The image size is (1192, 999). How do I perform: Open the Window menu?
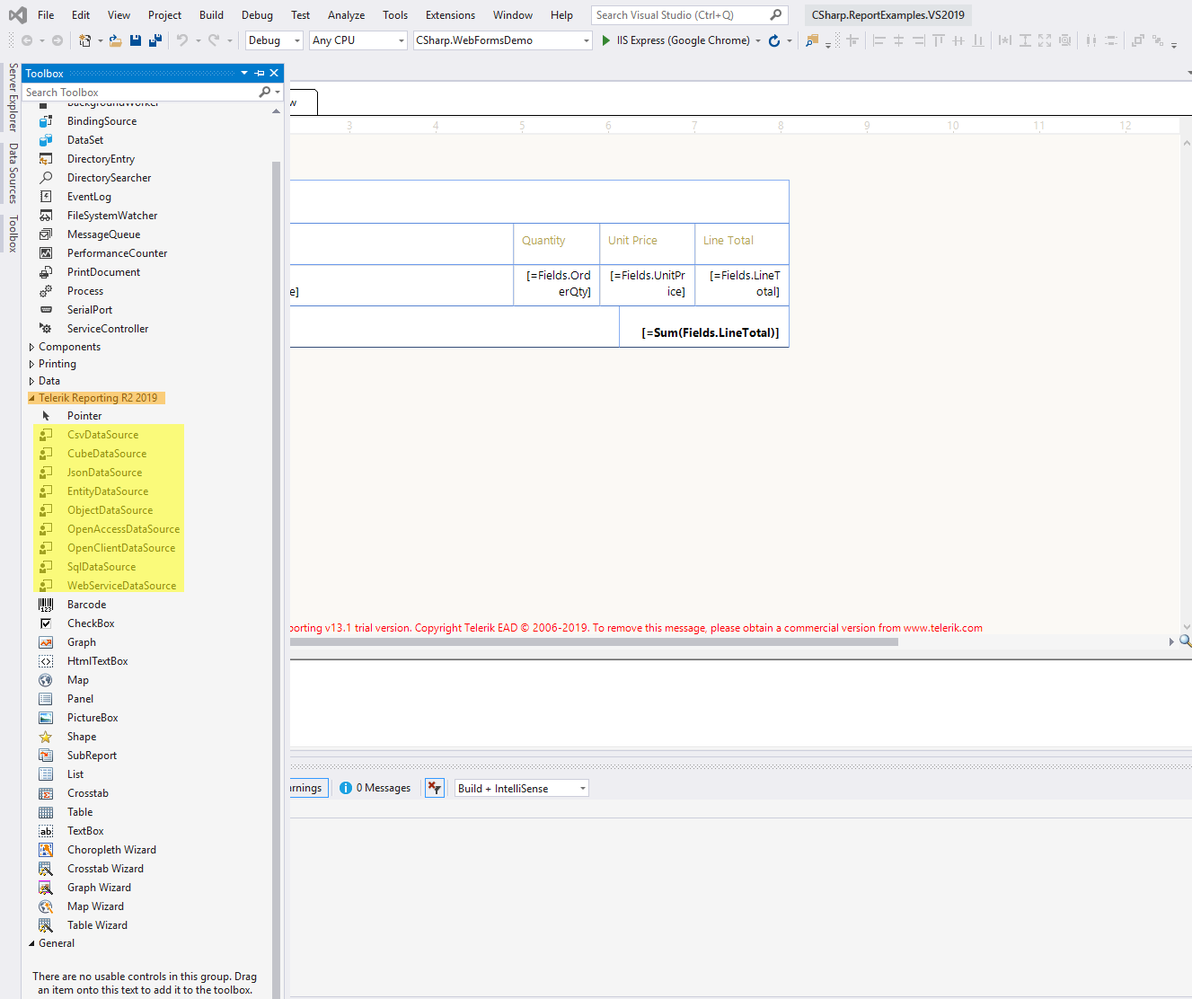(513, 15)
